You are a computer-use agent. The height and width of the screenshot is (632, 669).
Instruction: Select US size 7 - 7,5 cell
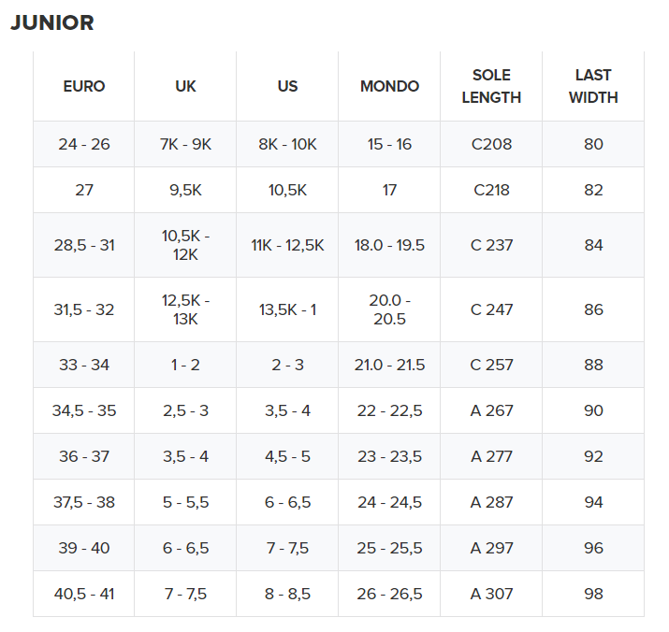click(x=287, y=548)
